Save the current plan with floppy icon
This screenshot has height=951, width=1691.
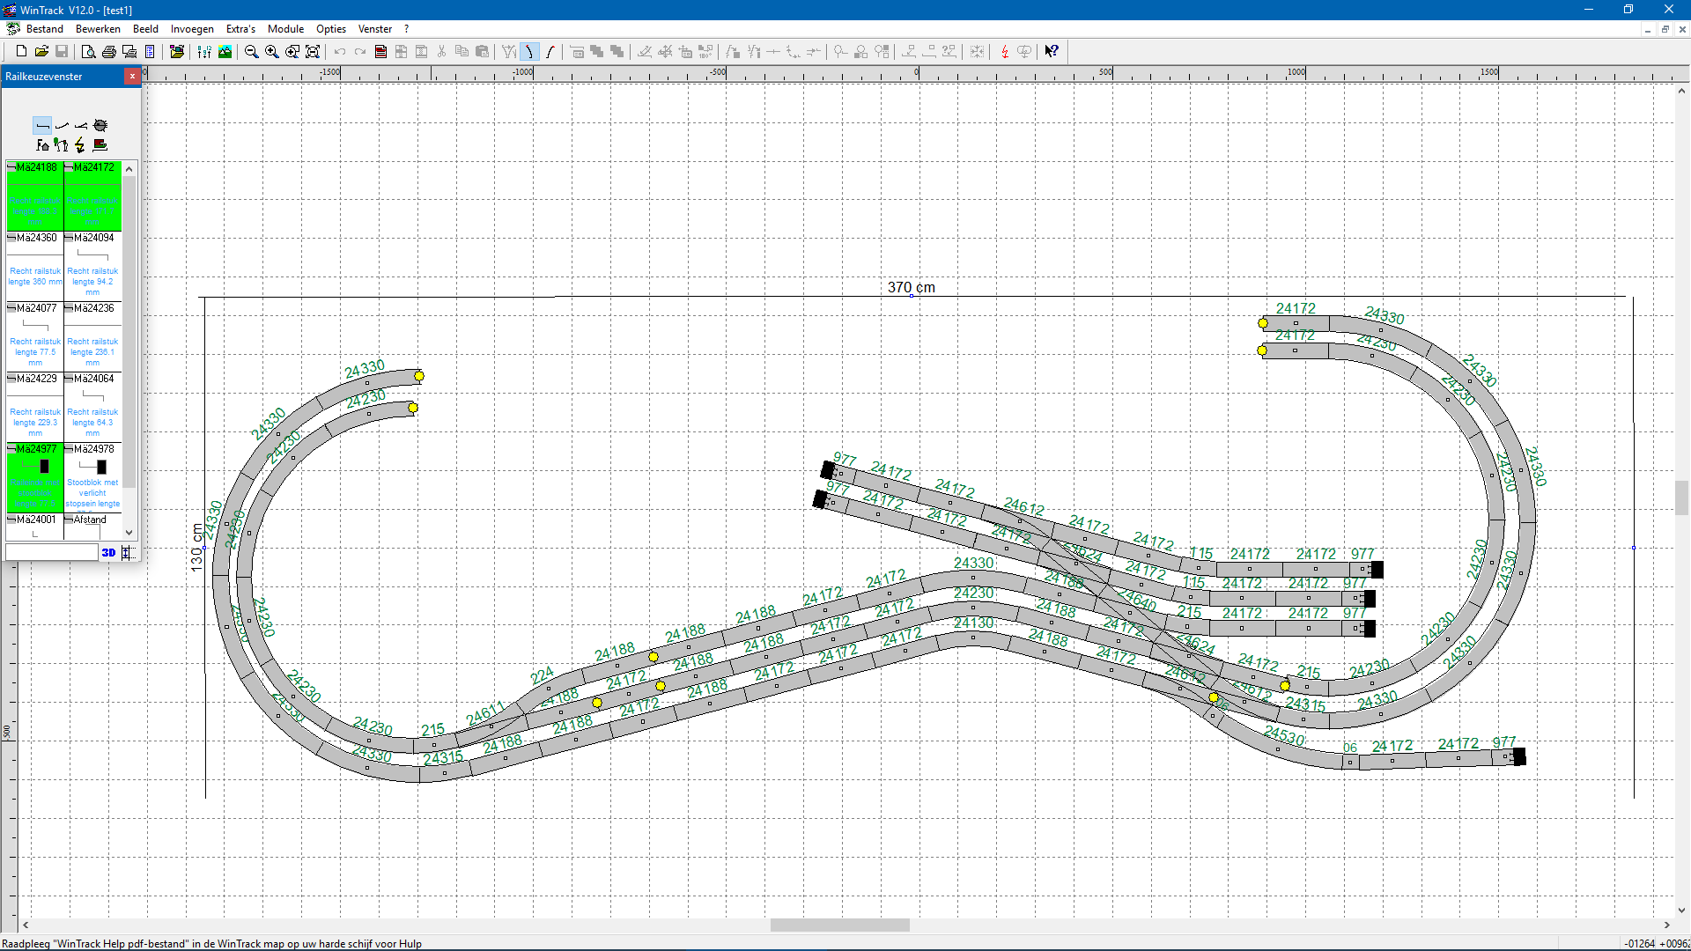point(62,52)
